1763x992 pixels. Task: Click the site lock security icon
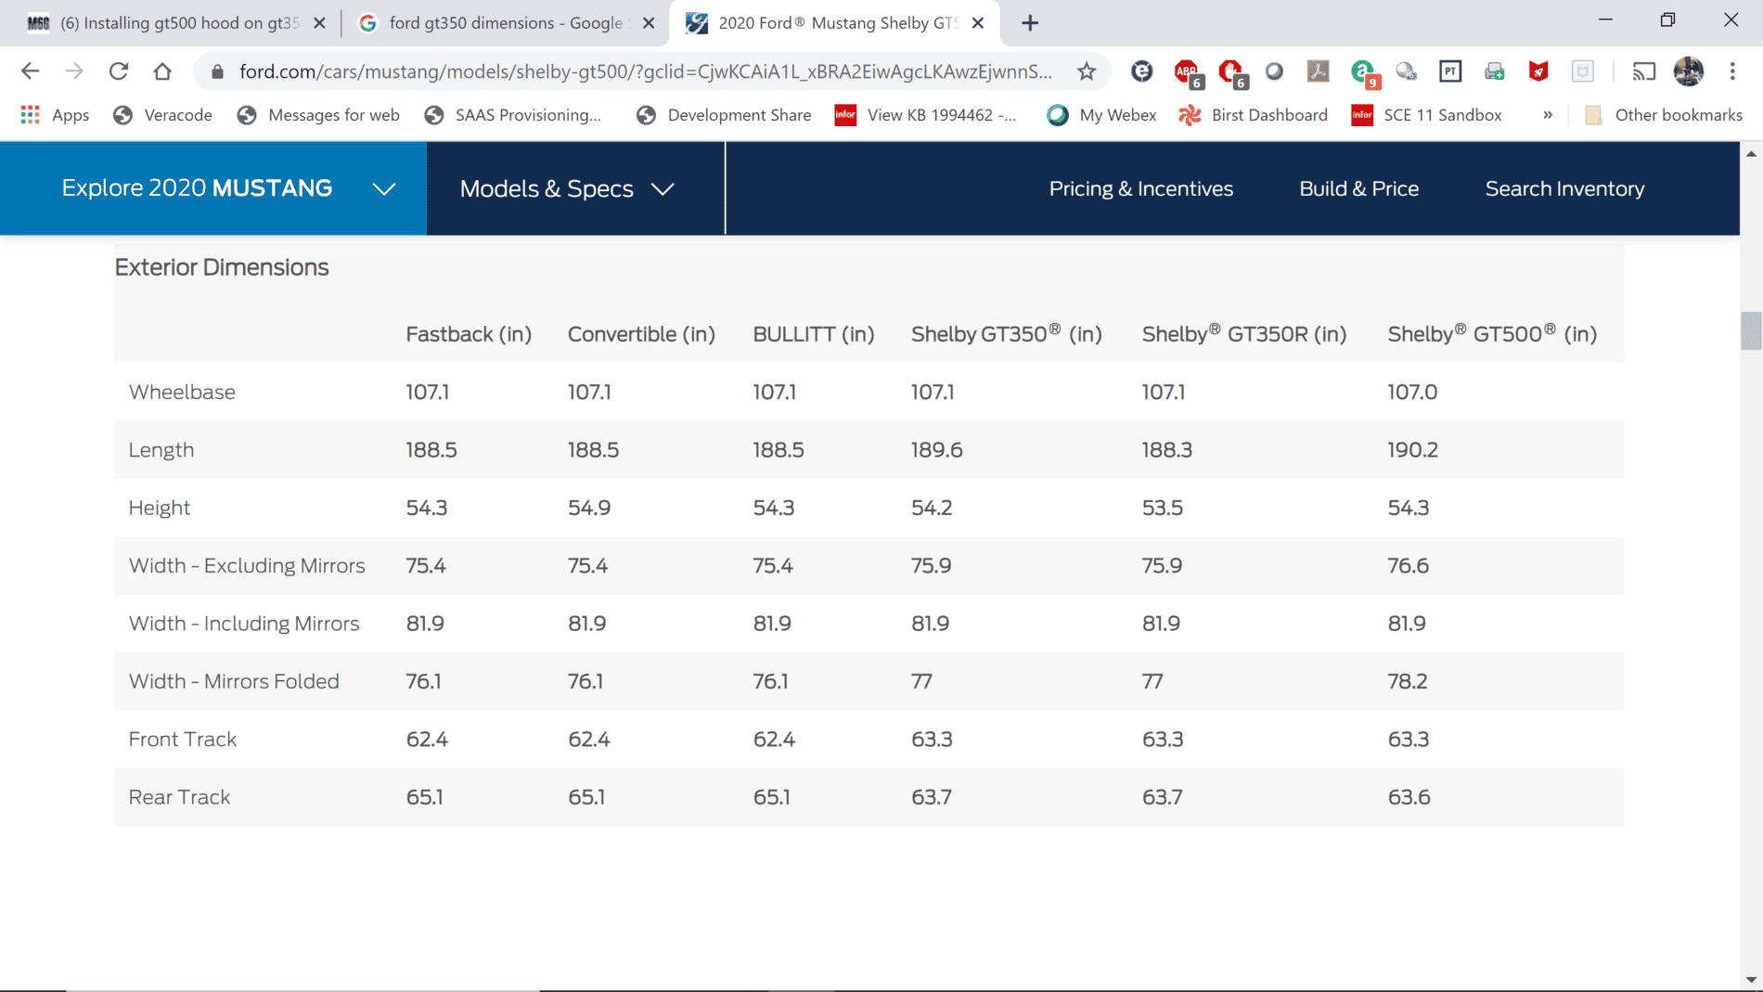[x=217, y=71]
